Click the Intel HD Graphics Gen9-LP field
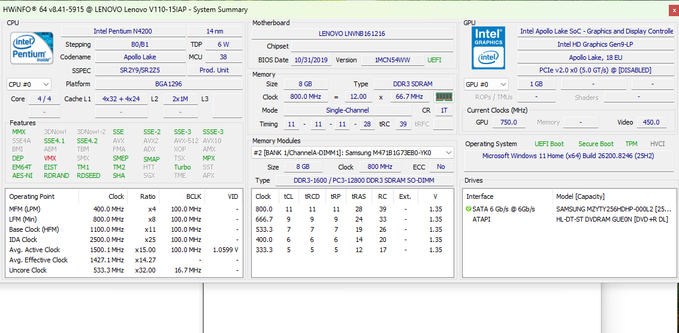The height and width of the screenshot is (333, 679). click(x=596, y=44)
